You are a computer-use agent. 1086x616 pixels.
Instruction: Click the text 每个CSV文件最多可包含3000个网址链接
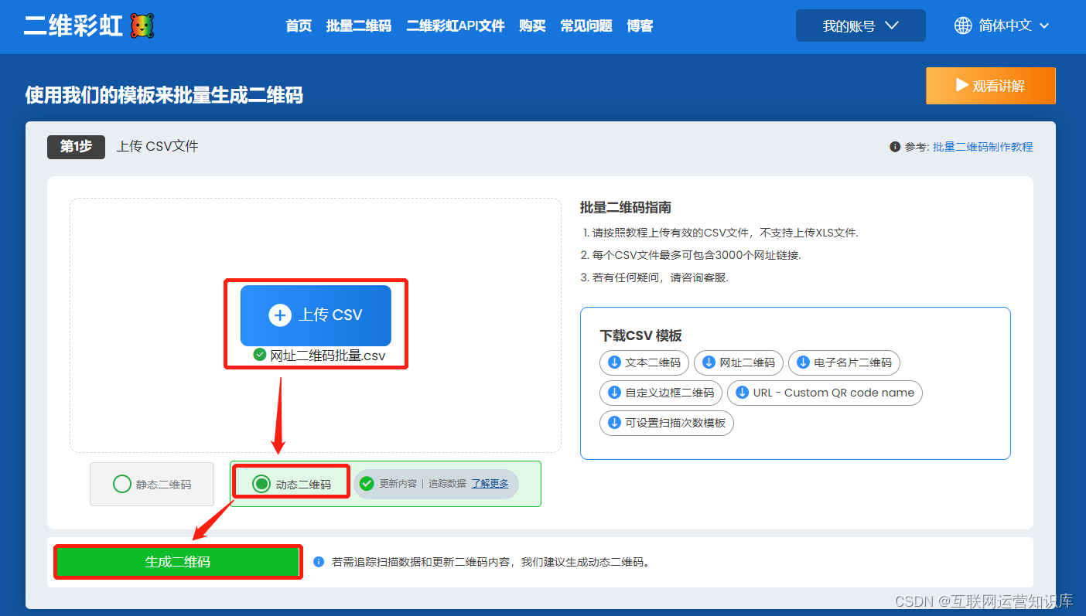(697, 255)
